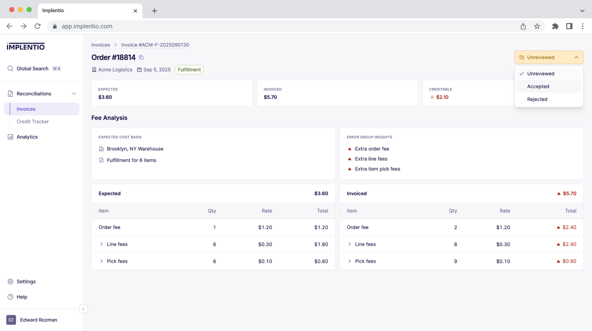Screen dimensions: 592x331
Task: Select the Reconciliations sidebar icon
Action: (x=10, y=93)
